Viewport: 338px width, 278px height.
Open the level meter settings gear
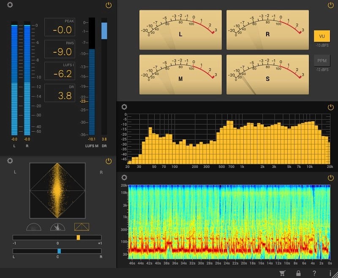tap(9, 4)
